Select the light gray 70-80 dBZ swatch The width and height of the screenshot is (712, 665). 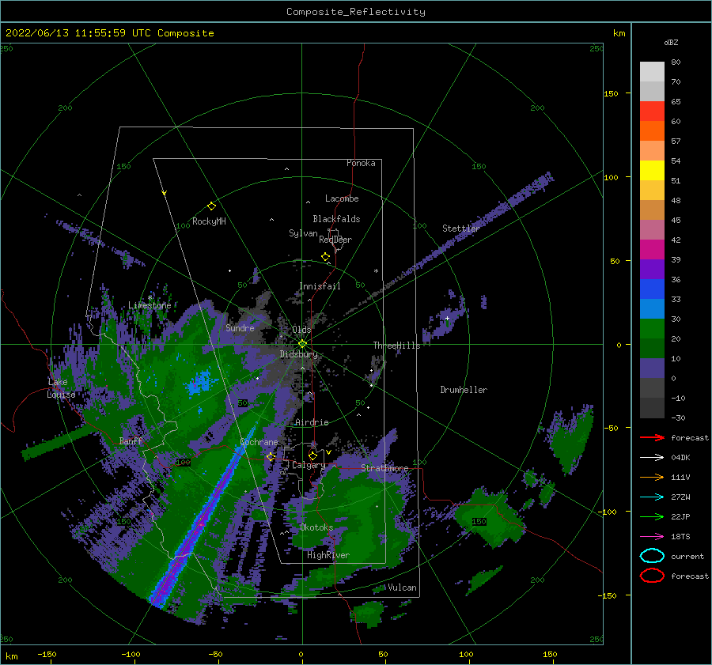point(652,72)
